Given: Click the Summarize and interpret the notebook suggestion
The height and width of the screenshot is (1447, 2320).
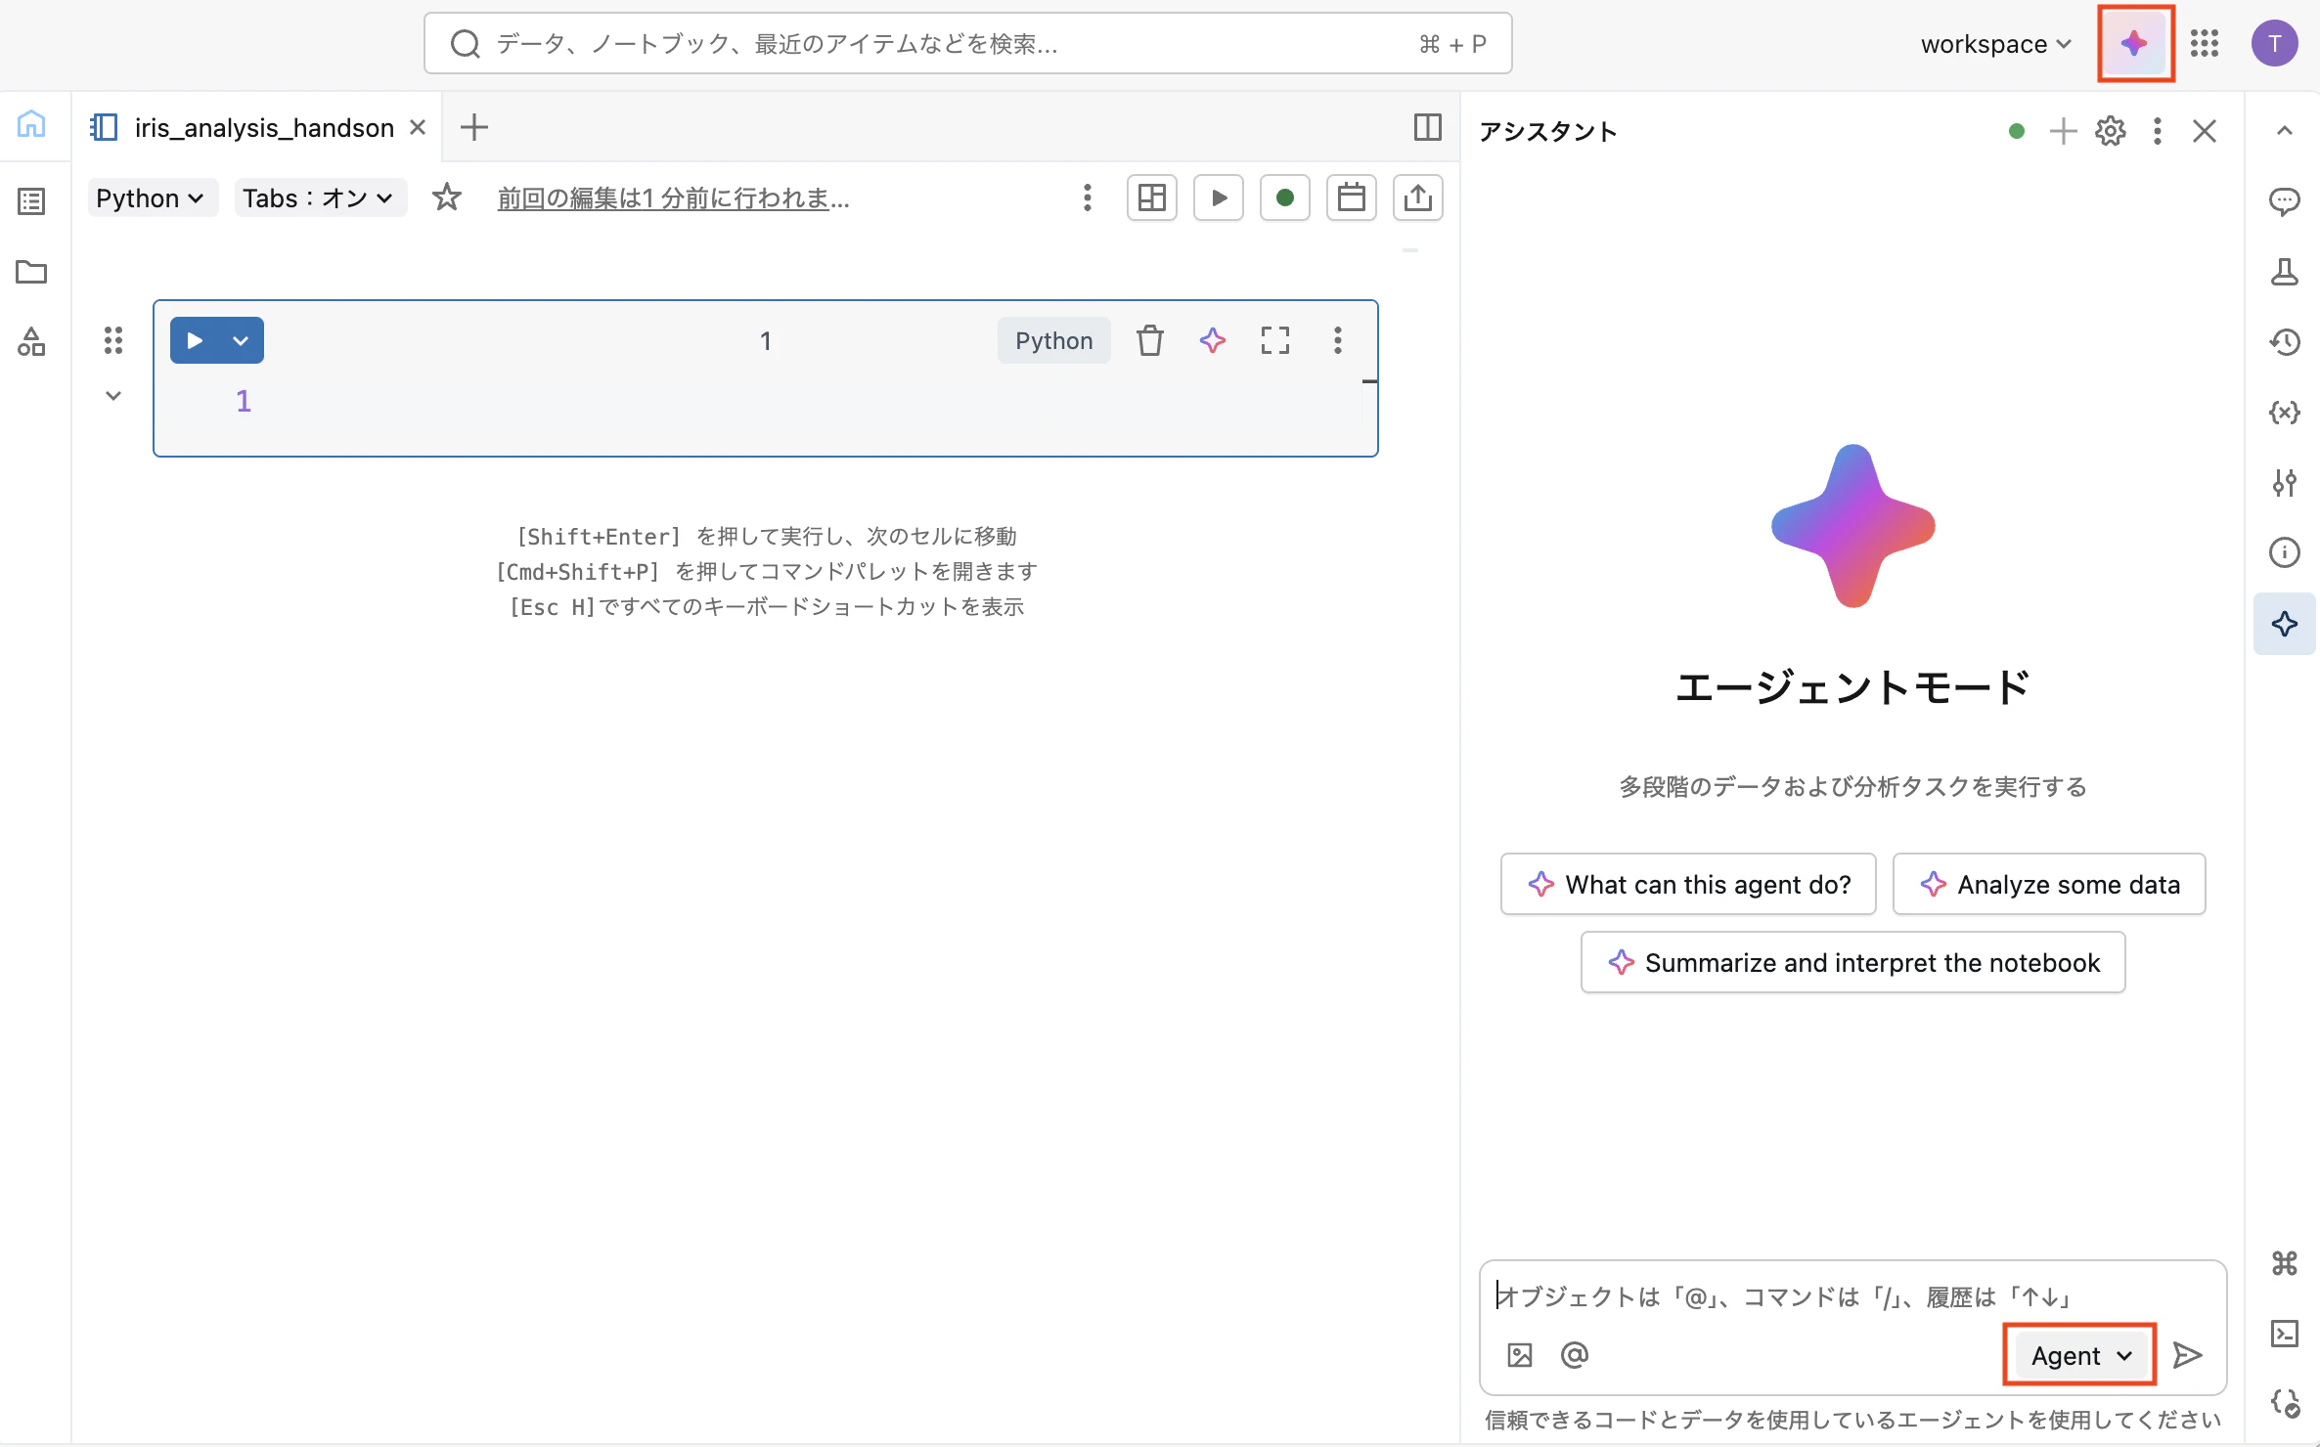Looking at the screenshot, I should (1851, 962).
